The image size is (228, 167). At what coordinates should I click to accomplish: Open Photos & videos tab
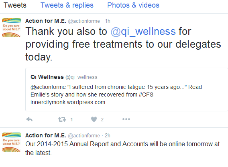(x=133, y=5)
